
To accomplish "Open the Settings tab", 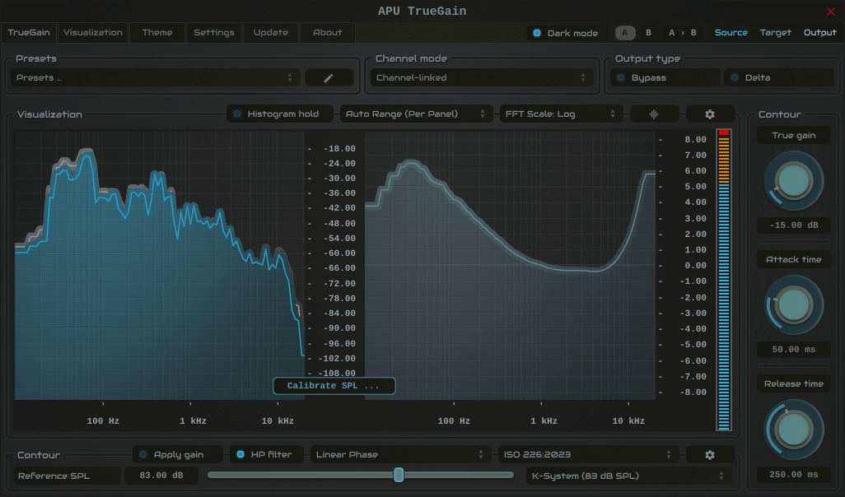I will tap(214, 33).
